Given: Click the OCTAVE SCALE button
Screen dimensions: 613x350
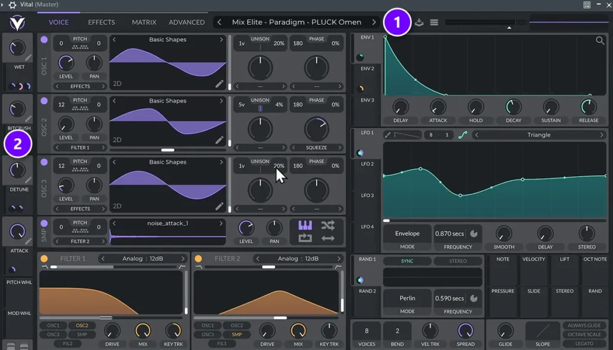Looking at the screenshot, I should (584, 334).
